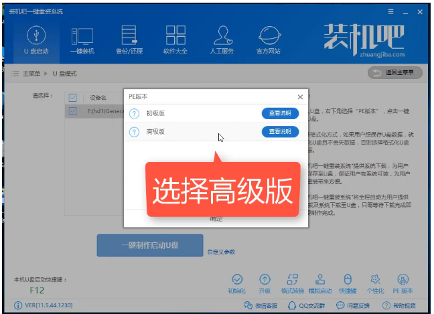The height and width of the screenshot is (314, 434).
Task: Go to 主菜单 in the breadcrumb
Action: tap(31, 73)
